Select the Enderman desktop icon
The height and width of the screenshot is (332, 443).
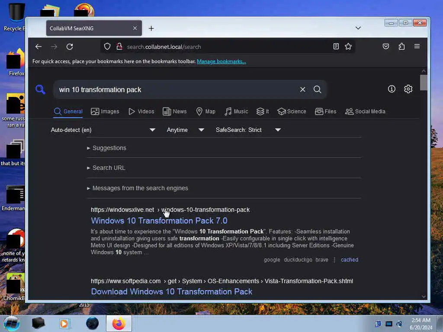tap(13, 198)
